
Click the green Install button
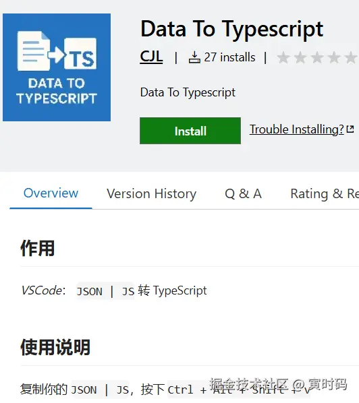coord(190,131)
